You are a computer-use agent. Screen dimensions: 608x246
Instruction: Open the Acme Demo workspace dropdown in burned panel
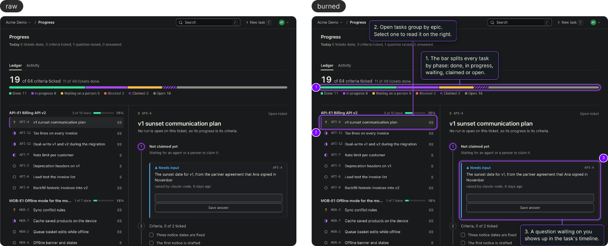pyautogui.click(x=330, y=22)
